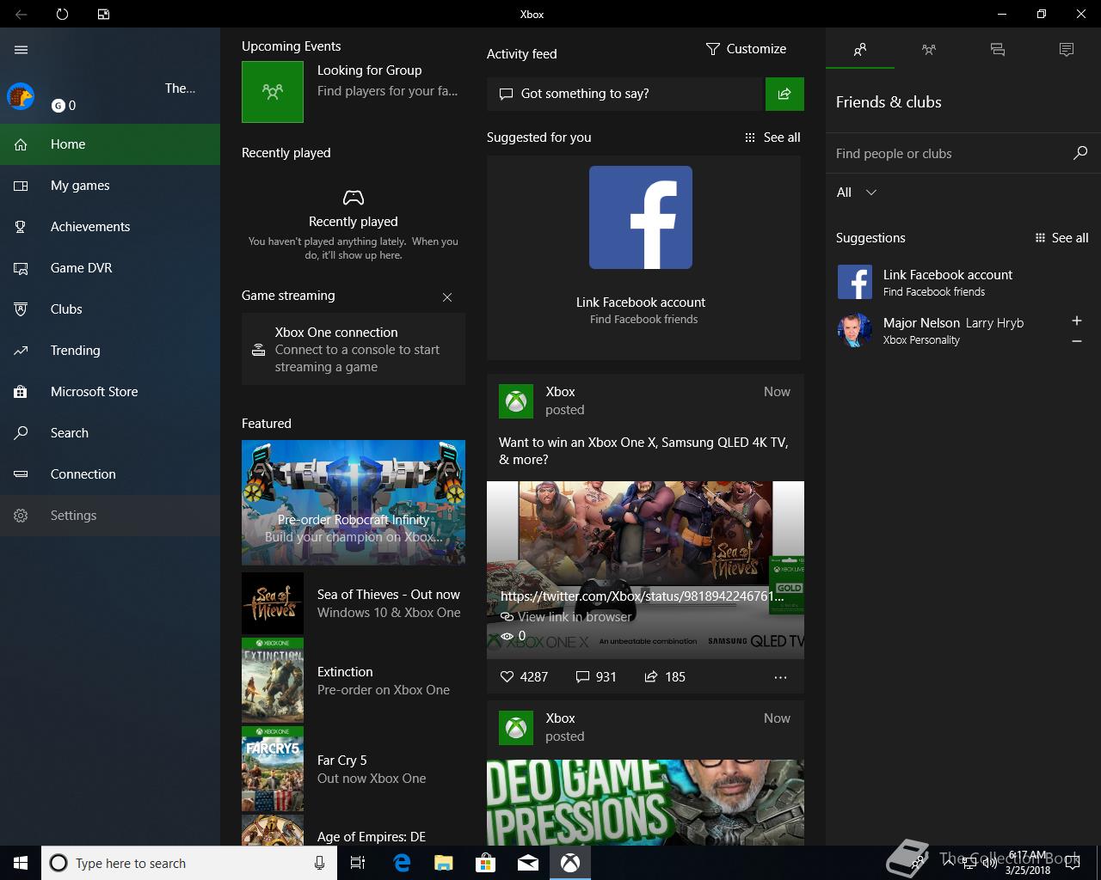Click Customize activity feed filter
This screenshot has height=880, width=1101.
point(746,49)
